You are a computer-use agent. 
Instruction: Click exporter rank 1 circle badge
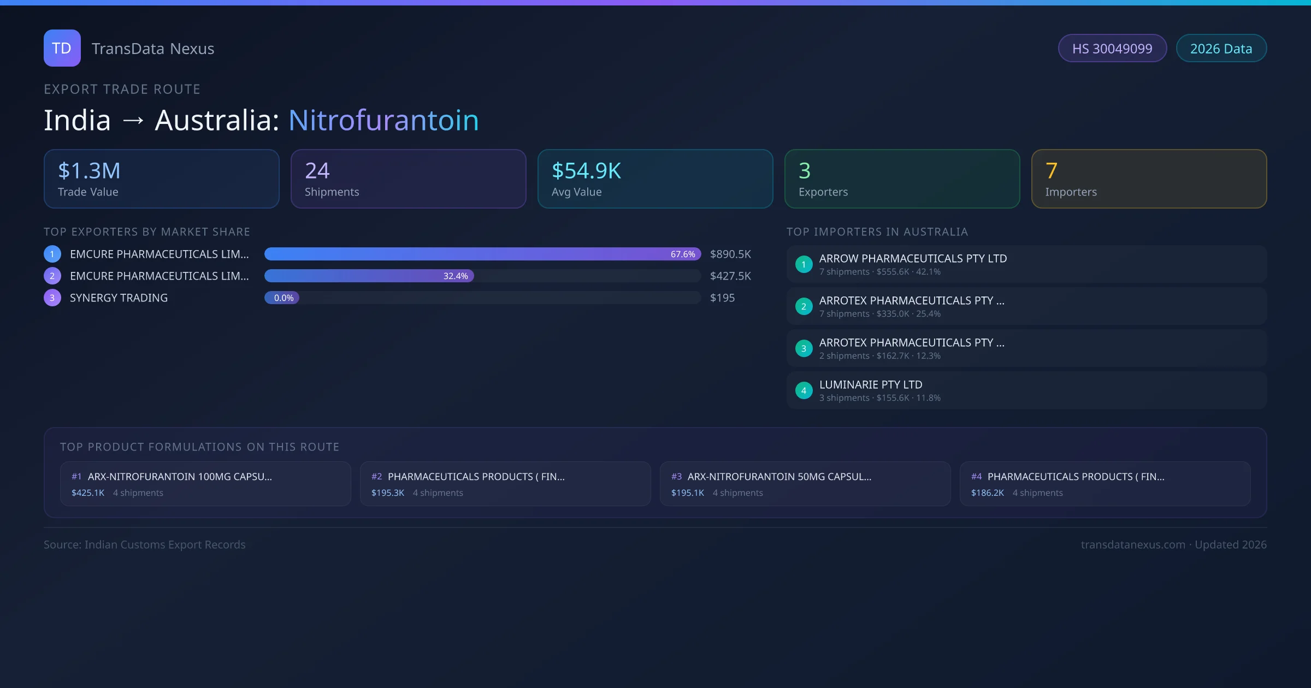click(52, 254)
